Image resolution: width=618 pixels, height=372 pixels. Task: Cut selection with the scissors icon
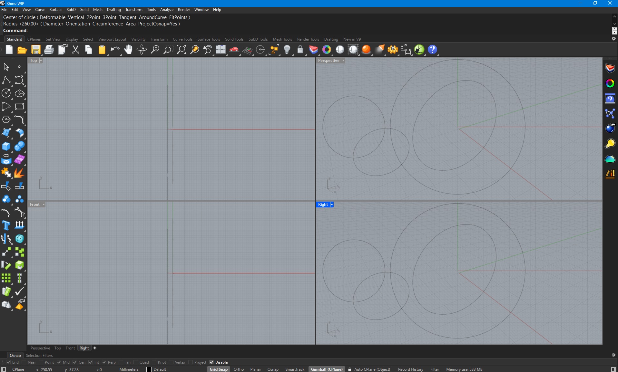coord(75,50)
